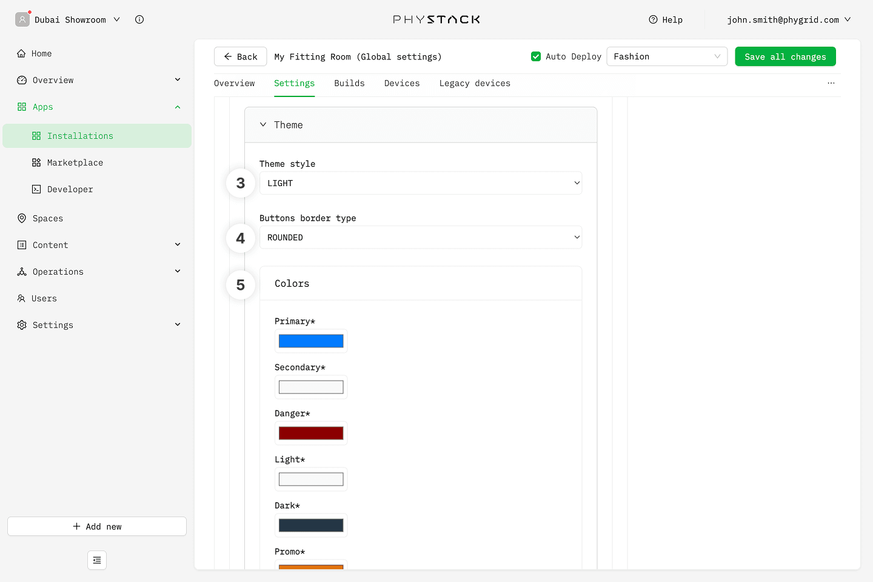Open the info icon next to Dubai Showroom
This screenshot has width=873, height=582.
coord(139,19)
